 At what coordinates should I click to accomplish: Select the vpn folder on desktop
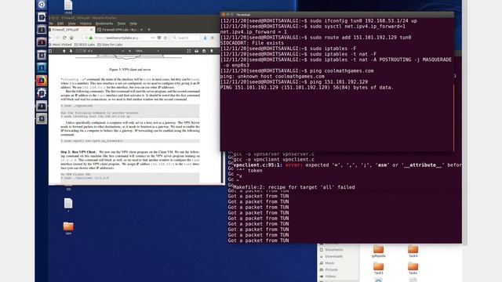click(x=68, y=228)
